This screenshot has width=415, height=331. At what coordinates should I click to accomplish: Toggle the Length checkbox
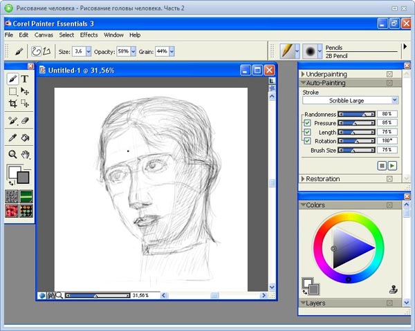(307, 131)
